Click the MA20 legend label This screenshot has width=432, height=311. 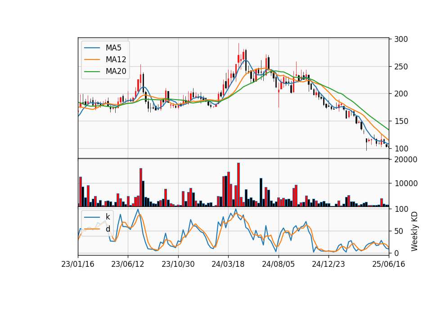[x=116, y=71]
